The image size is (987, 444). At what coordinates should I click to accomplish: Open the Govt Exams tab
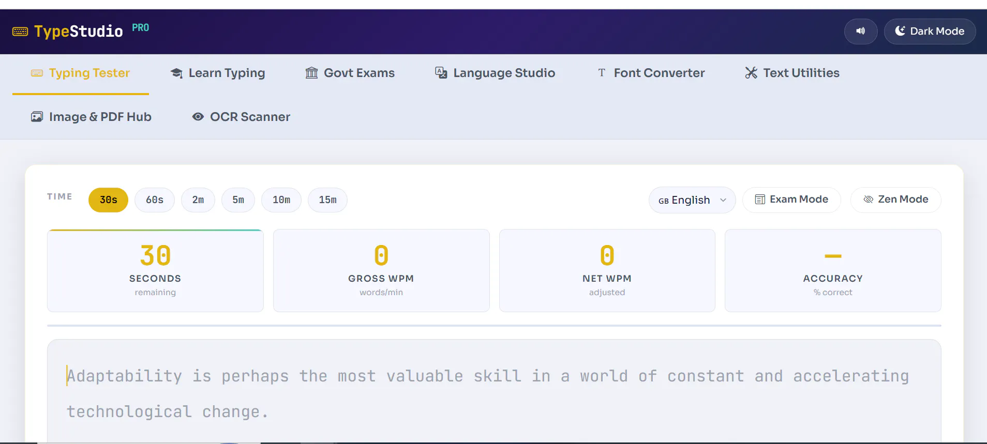(x=350, y=73)
